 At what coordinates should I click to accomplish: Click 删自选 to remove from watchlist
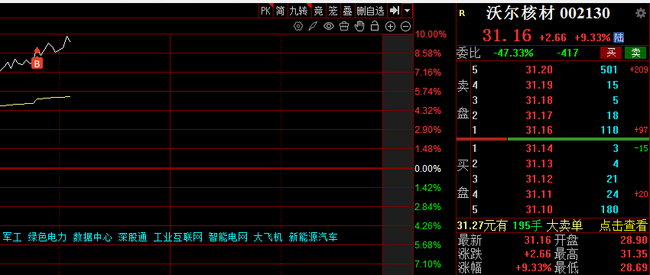[x=371, y=11]
